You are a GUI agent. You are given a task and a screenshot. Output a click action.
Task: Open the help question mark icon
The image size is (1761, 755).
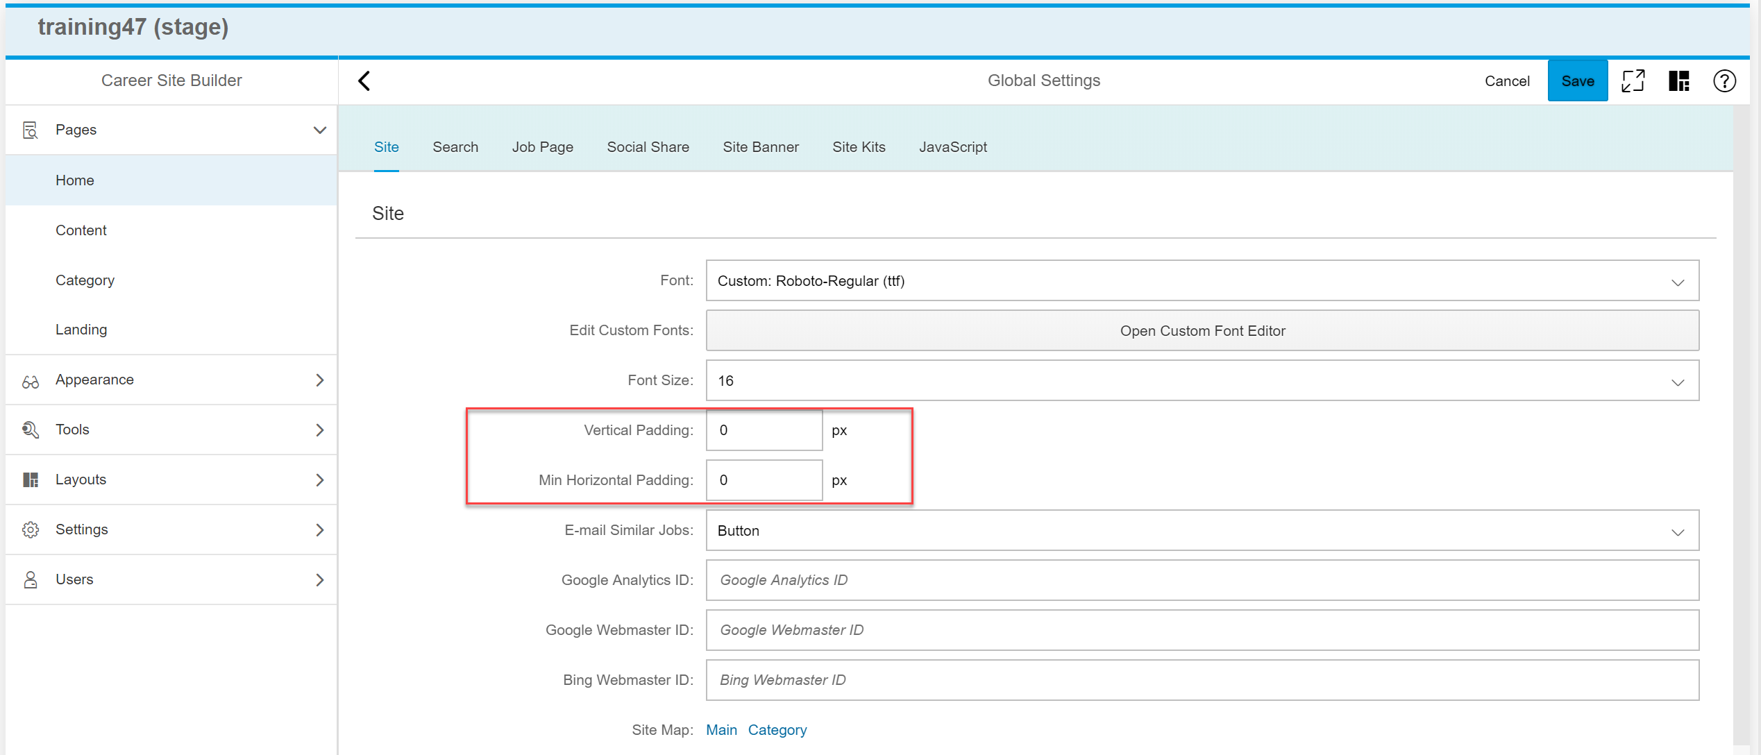point(1724,80)
